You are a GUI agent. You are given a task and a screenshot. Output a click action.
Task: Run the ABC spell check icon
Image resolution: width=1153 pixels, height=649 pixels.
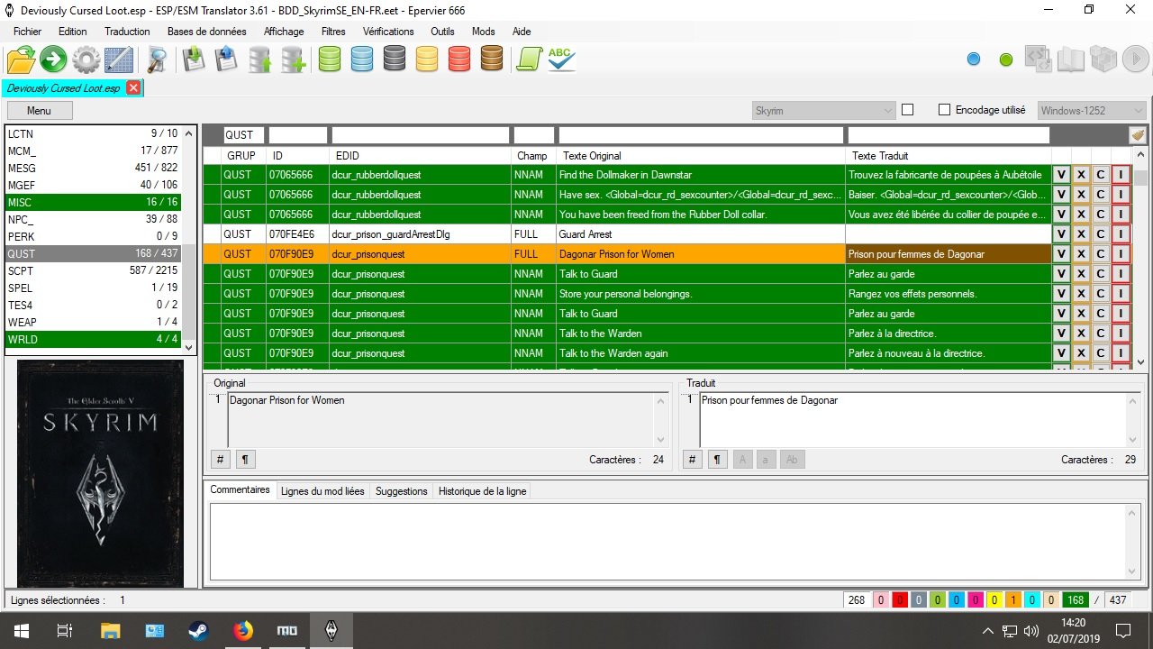(561, 60)
